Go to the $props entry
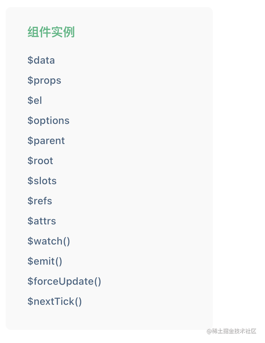The image size is (265, 343). coord(44,80)
